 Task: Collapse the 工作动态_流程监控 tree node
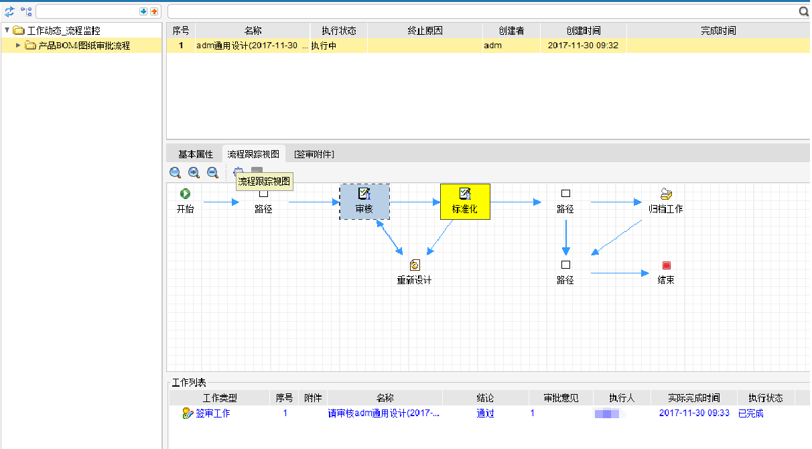7,30
